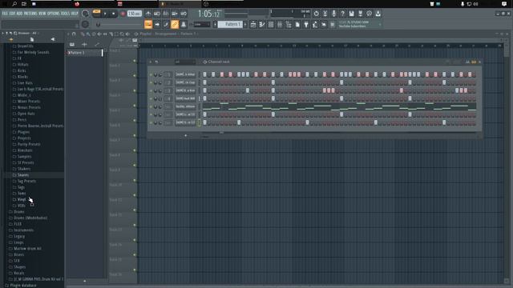Open the playlist view icon beside Pattern 1
The width and height of the screenshot is (513, 288).
point(253,25)
